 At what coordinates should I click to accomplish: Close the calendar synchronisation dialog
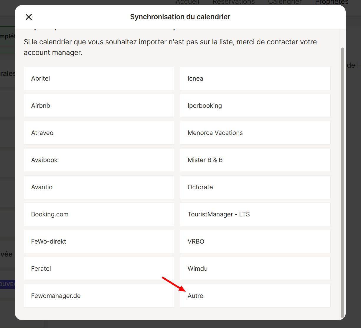click(x=29, y=17)
